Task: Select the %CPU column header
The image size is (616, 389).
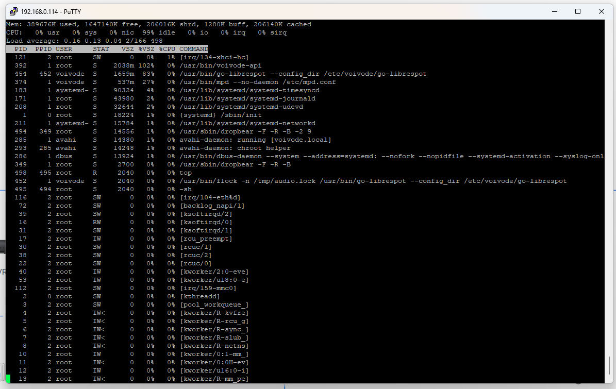Action: [x=167, y=49]
